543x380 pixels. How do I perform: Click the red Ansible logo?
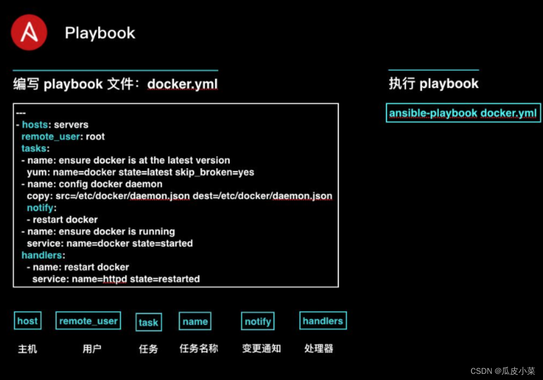point(29,33)
